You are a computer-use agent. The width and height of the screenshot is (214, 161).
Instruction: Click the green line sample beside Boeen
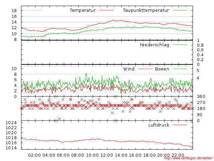pos(180,69)
